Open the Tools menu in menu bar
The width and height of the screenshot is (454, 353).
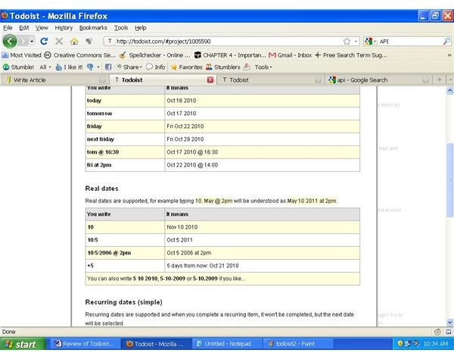(x=121, y=28)
